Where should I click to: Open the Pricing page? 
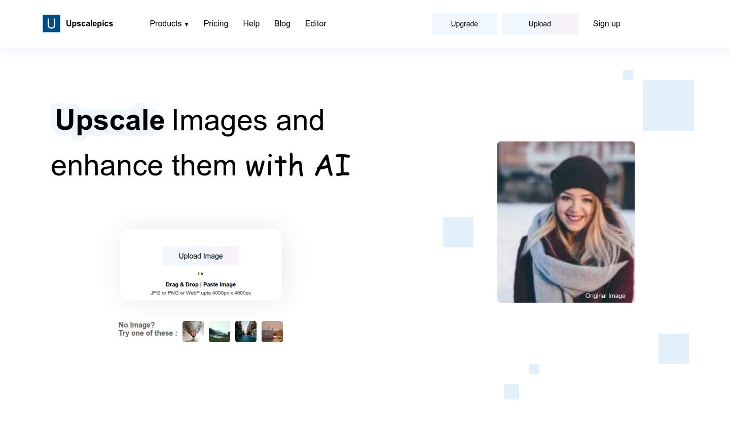tap(216, 24)
